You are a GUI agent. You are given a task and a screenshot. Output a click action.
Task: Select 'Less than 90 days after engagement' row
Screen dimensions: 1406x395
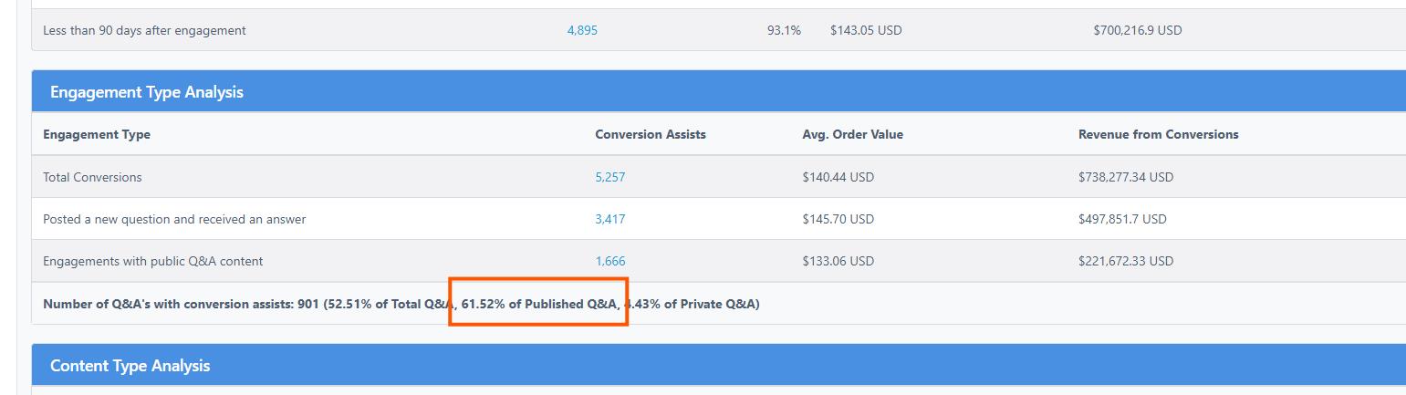pyautogui.click(x=144, y=30)
